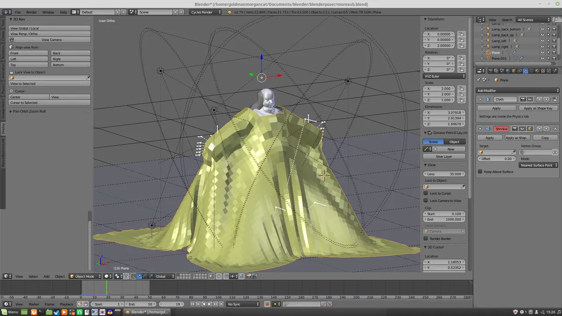Open the No Sync dropdown
This screenshot has width=562, height=316.
pyautogui.click(x=243, y=304)
